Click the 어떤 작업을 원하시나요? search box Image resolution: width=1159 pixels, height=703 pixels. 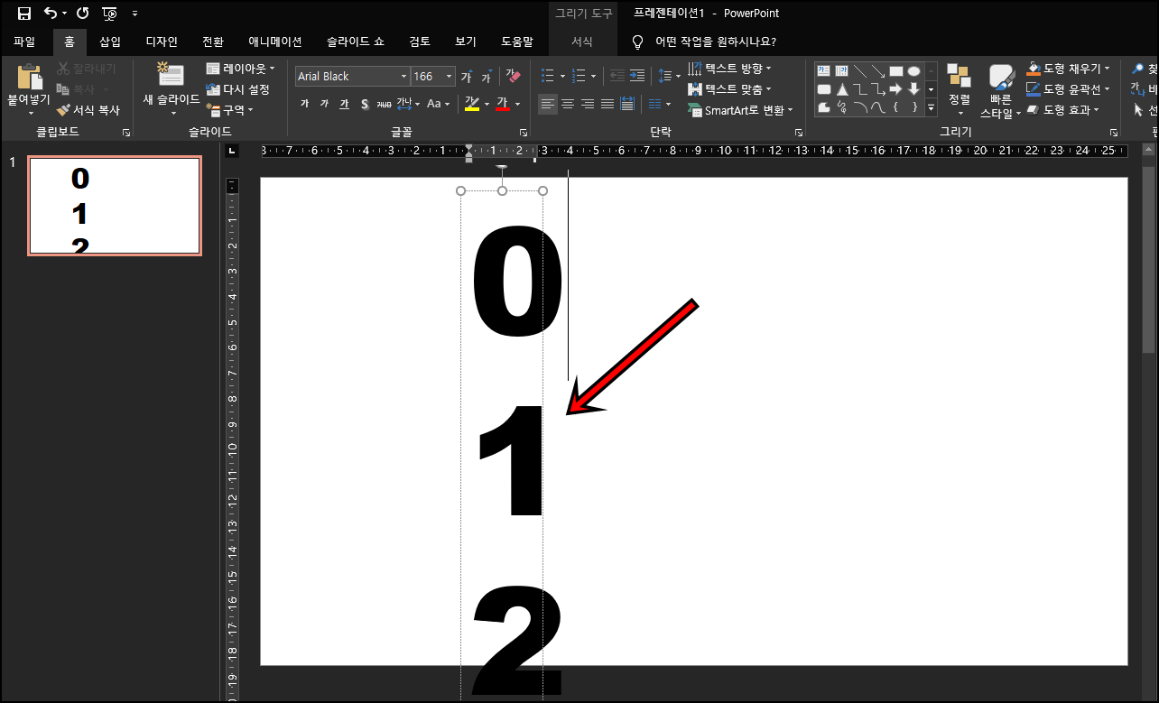pyautogui.click(x=715, y=42)
